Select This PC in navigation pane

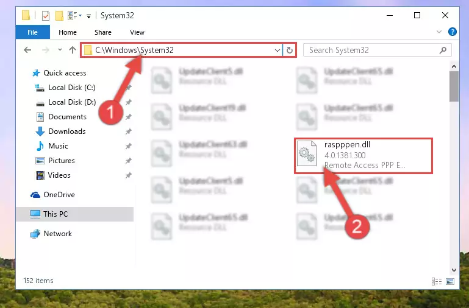click(x=55, y=214)
